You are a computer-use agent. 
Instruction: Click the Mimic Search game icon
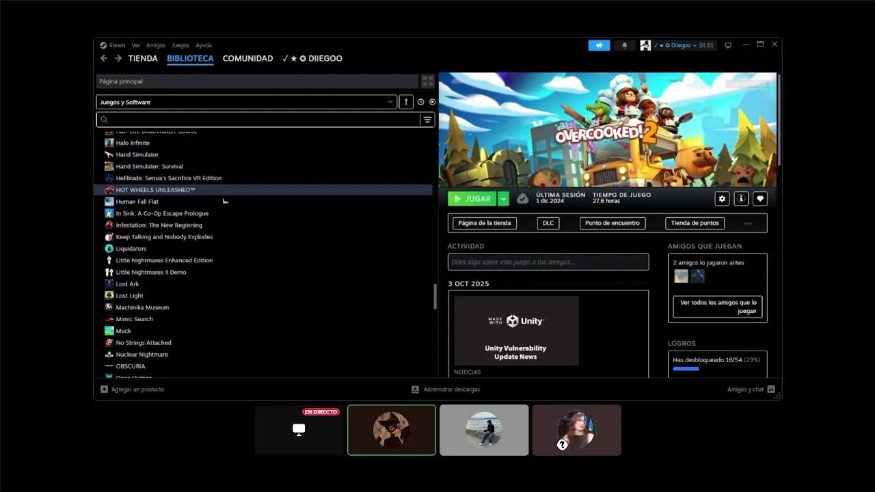(109, 319)
